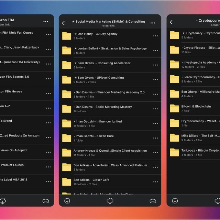Select Dan Dasilva Social Marketing Mastery name
Image resolution: width=220 pixels, height=220 pixels.
tap(103, 107)
